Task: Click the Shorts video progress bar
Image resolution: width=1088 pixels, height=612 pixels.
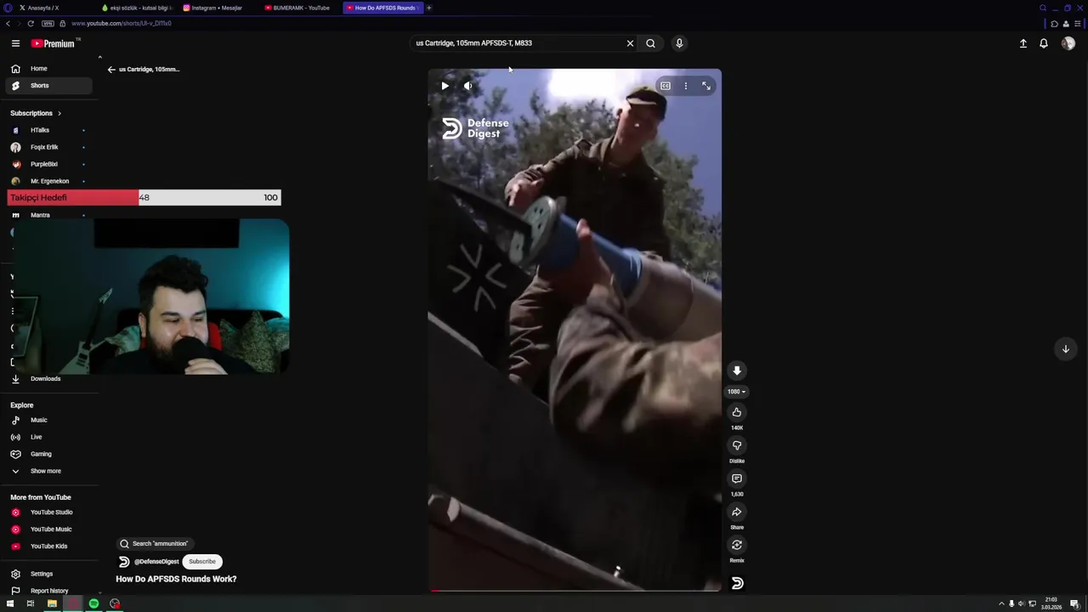Action: (x=575, y=590)
